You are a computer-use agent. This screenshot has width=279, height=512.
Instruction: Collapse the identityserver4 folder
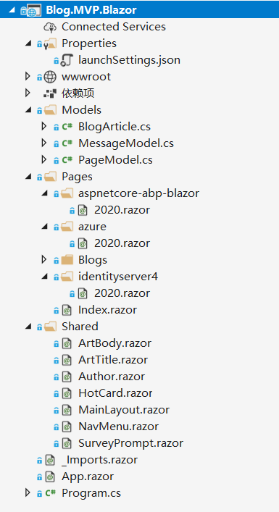tap(45, 277)
